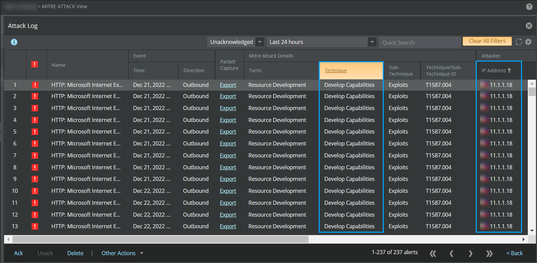This screenshot has height=263, width=537.
Task: Export packet capture for row 11
Action: (x=228, y=203)
